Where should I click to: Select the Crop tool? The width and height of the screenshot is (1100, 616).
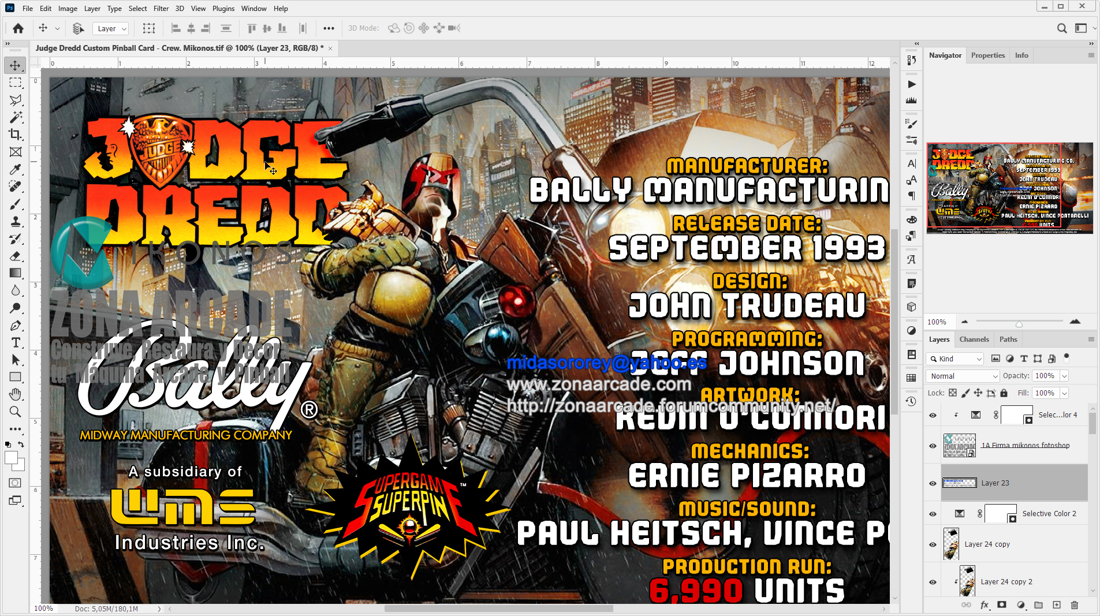16,135
